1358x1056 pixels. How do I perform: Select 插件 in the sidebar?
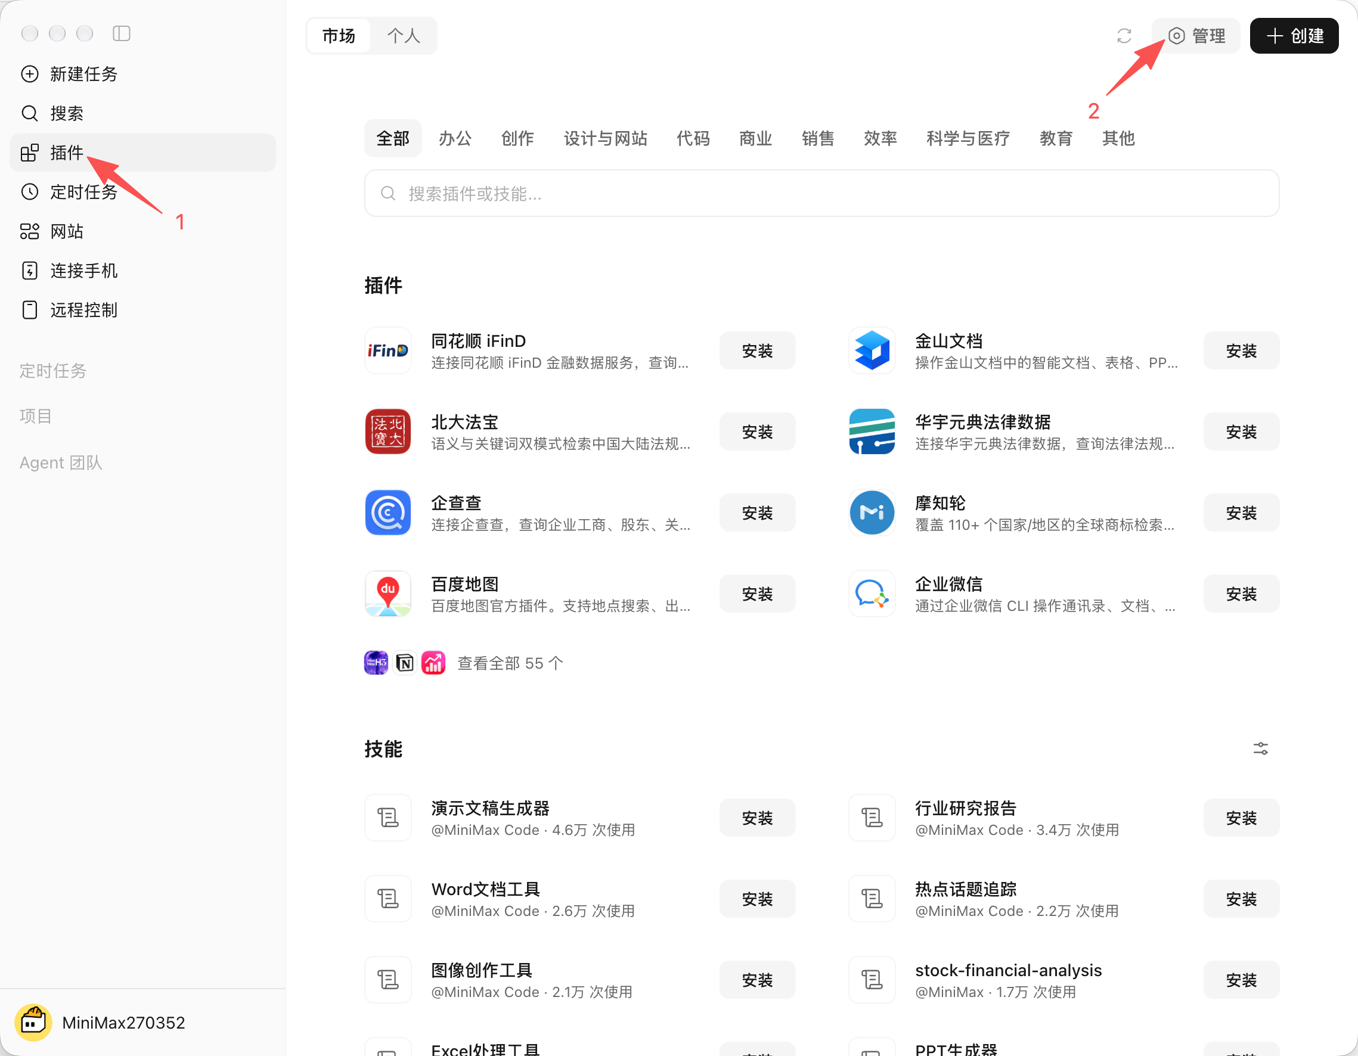click(142, 153)
